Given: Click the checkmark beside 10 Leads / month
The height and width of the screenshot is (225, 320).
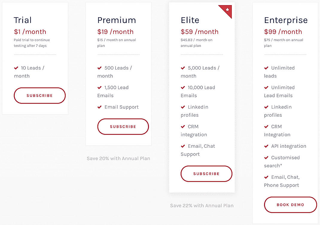Looking at the screenshot, I should point(16,68).
